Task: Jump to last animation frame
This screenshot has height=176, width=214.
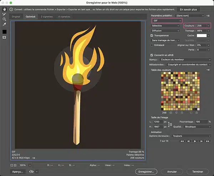Action: [208, 141]
